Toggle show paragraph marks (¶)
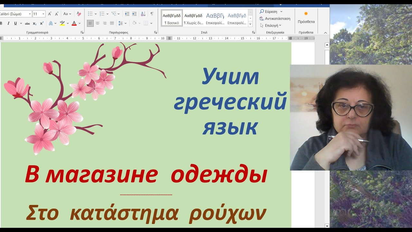412x232 pixels. (x=152, y=14)
